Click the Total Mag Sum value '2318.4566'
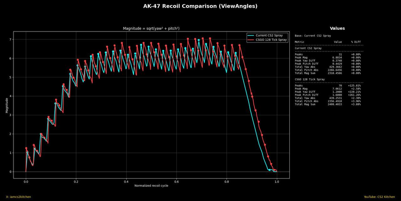The image size is (401, 201). pyautogui.click(x=335, y=73)
